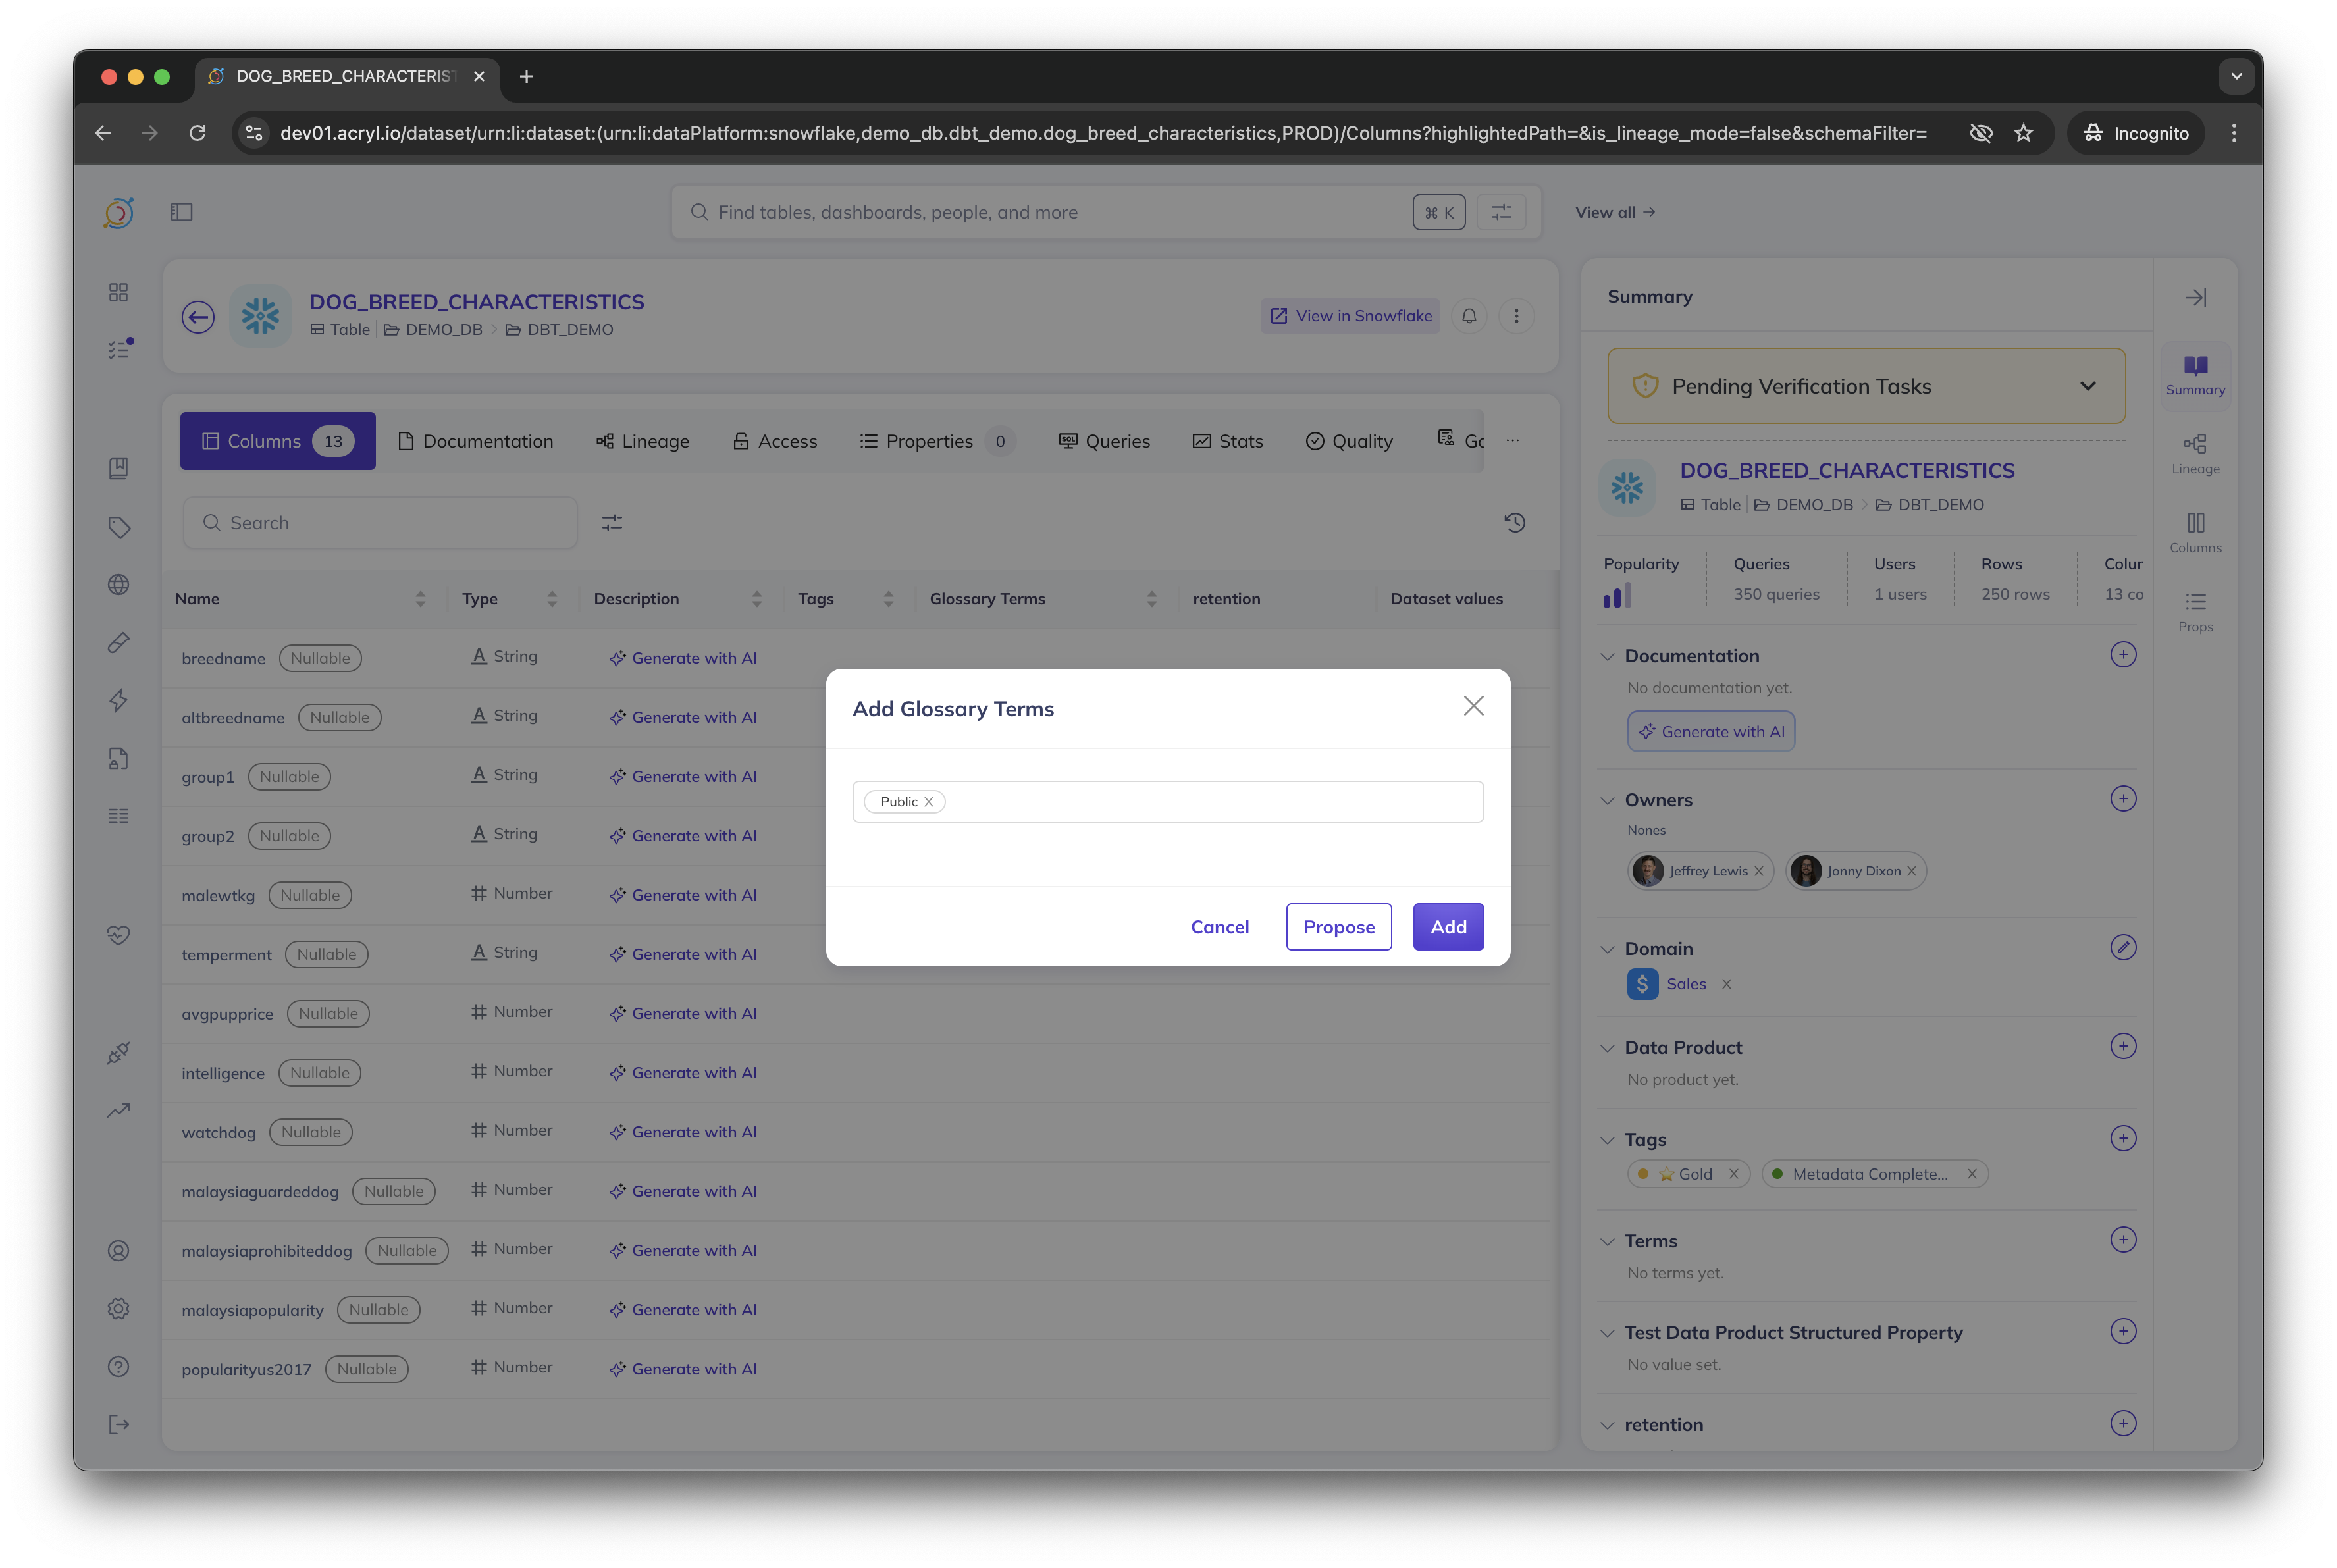Open the Lineage tab

642,441
